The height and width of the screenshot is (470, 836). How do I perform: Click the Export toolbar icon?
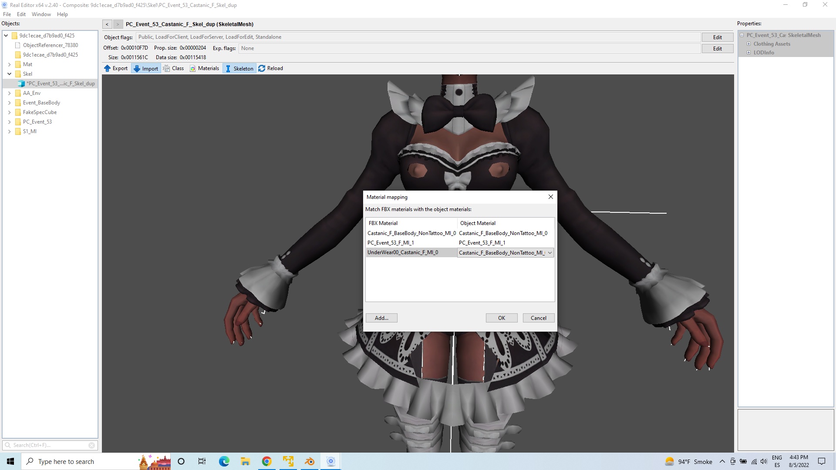108,68
